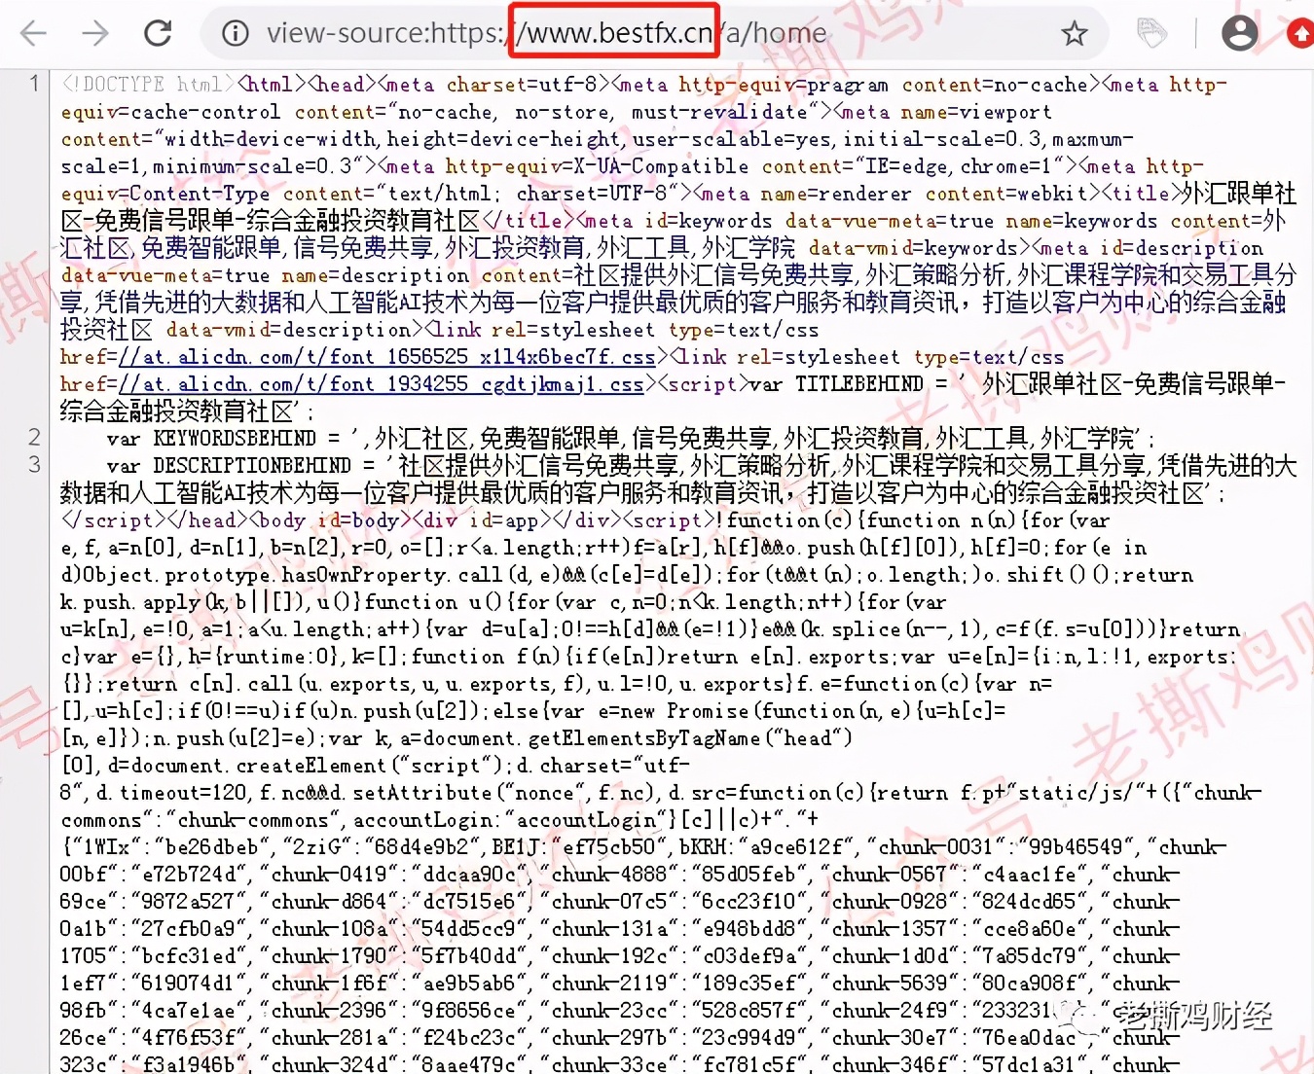Viewport: 1314px width, 1074px height.
Task: Select source line number 1
Action: click(35, 84)
